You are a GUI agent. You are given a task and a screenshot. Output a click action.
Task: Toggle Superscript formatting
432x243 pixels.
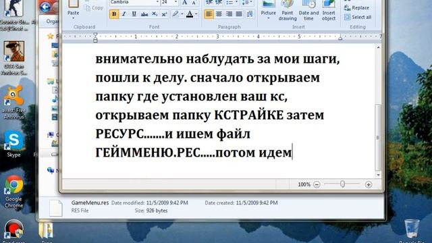(165, 14)
